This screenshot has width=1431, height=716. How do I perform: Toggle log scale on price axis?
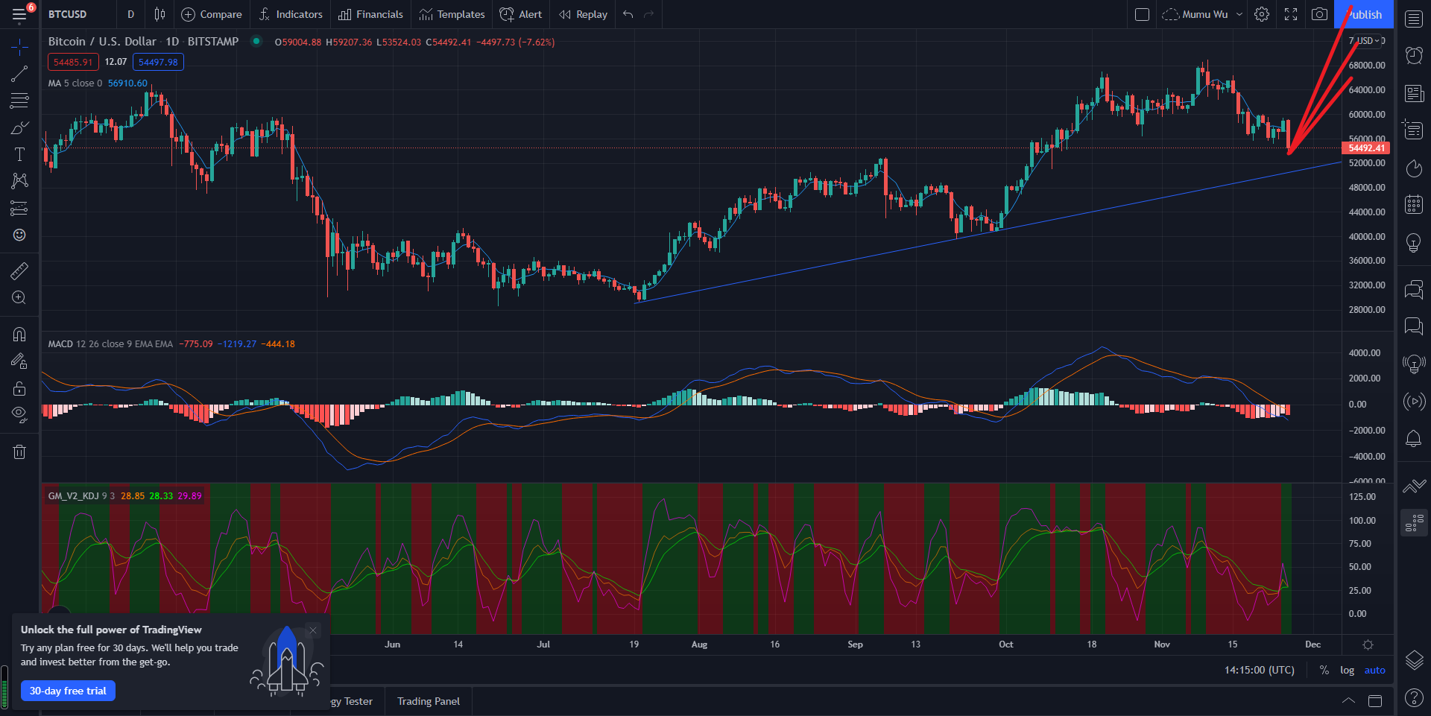click(x=1347, y=670)
